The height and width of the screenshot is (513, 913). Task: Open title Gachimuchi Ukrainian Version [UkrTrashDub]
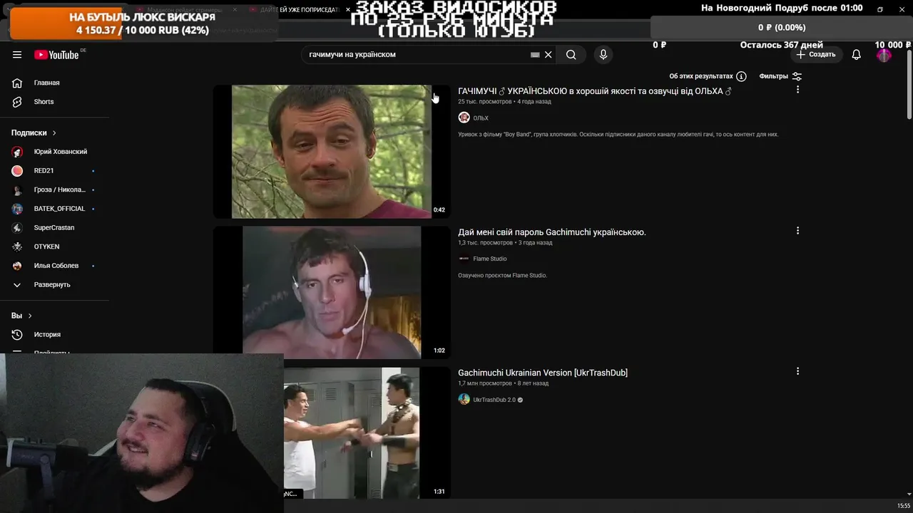pos(543,373)
